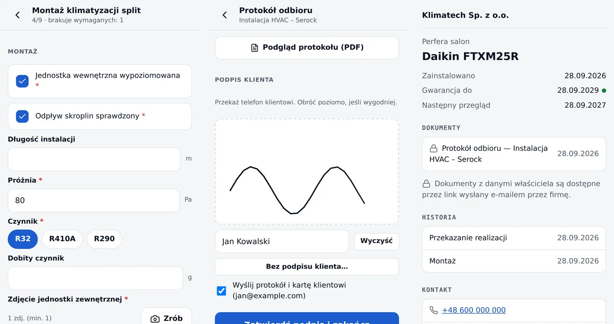Screen dimensions: 614x324
Task: Tap the client signature drawing area
Action: pos(307,172)
